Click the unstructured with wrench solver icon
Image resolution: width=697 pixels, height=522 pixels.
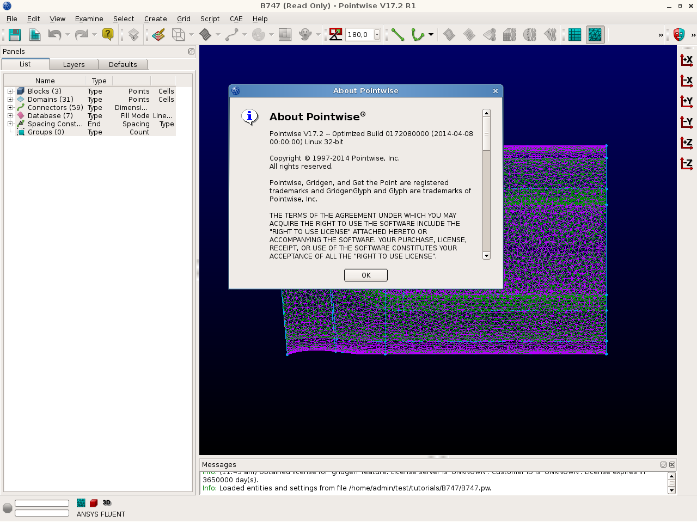(x=551, y=35)
